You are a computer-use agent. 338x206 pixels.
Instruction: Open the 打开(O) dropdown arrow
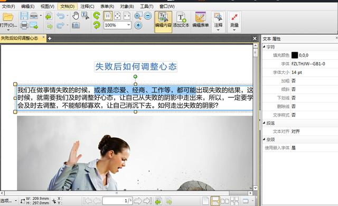click(x=8, y=30)
